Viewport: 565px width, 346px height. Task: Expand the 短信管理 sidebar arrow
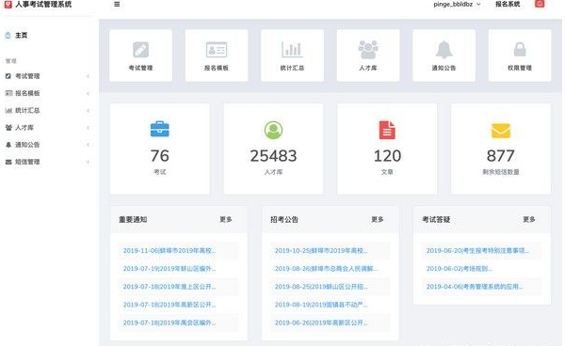88,162
